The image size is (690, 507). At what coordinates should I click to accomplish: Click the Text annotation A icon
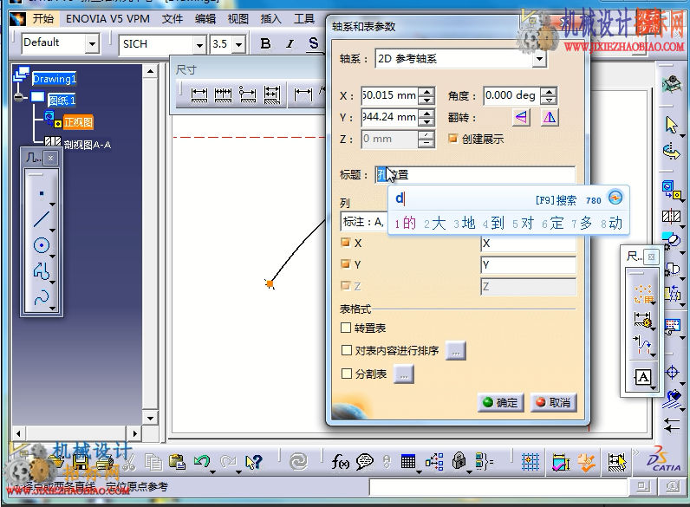[643, 377]
